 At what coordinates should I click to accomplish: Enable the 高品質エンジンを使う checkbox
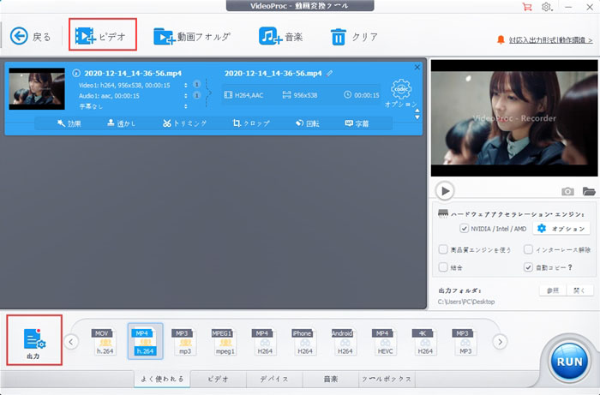tap(442, 249)
